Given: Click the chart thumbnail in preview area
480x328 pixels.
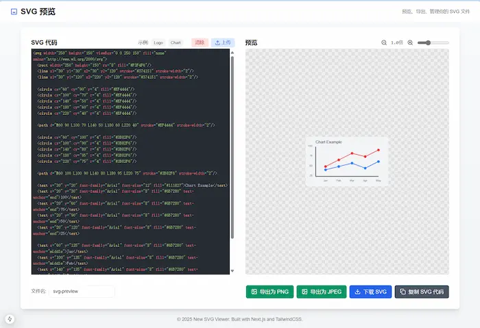Looking at the screenshot, I should (347, 162).
